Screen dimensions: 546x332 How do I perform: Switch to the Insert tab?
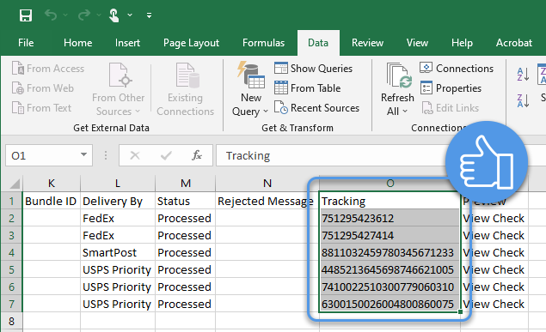(127, 43)
